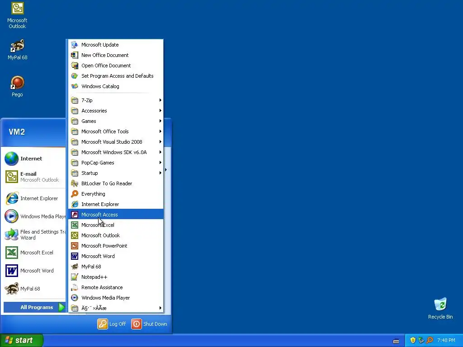Screen dimensions: 463x347
Task: Expand the Microsoft Office Tools folder
Action: click(116, 131)
